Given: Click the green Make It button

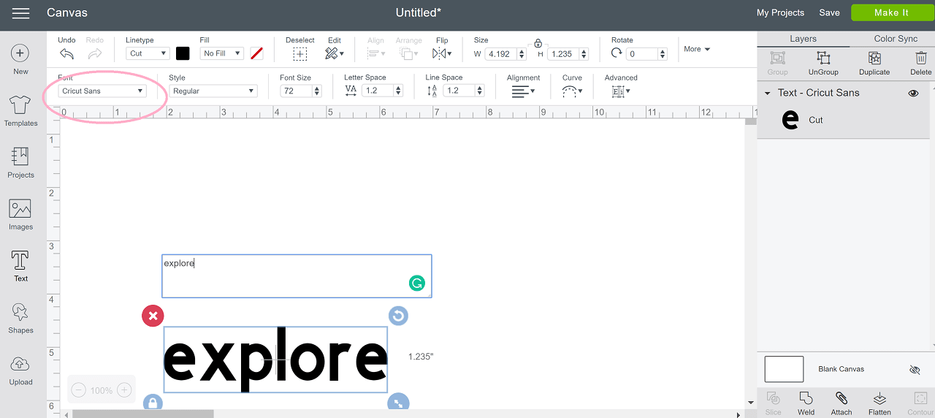Looking at the screenshot, I should click(891, 12).
